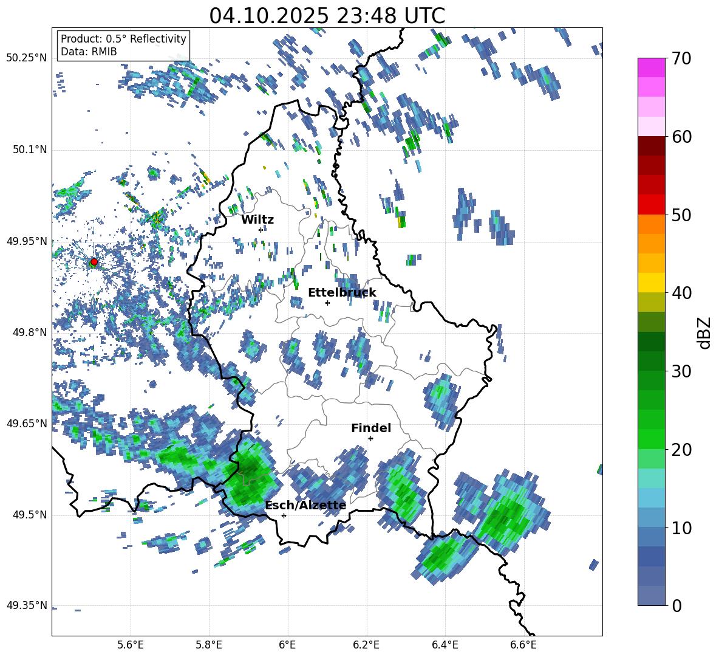
Task: Click the 49.8°N latitude label
Action: click(x=29, y=332)
